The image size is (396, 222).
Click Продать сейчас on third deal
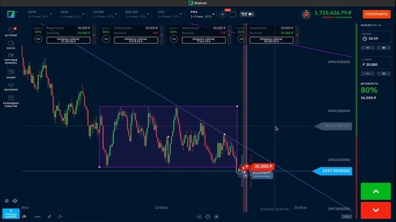[x=204, y=40]
